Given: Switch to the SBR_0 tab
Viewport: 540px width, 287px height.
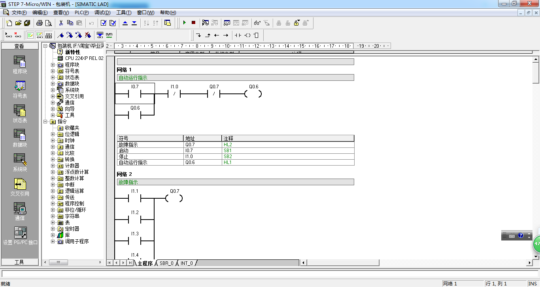Looking at the screenshot, I should point(166,263).
